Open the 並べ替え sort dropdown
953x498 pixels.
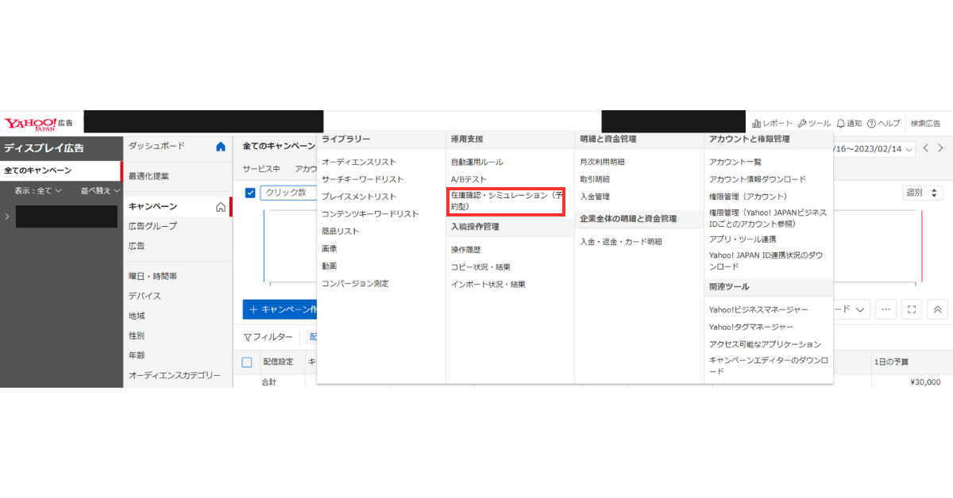click(x=100, y=191)
